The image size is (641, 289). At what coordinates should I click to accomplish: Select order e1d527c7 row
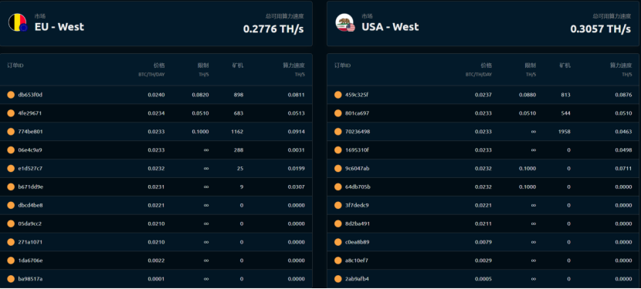point(156,168)
